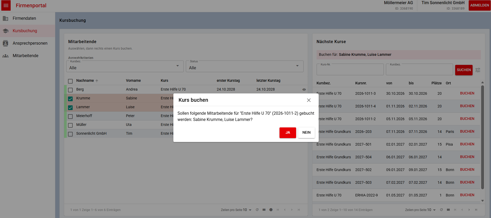The image size is (491, 218).
Task: Check the checkbox for Meierhoff
Action: point(70,116)
